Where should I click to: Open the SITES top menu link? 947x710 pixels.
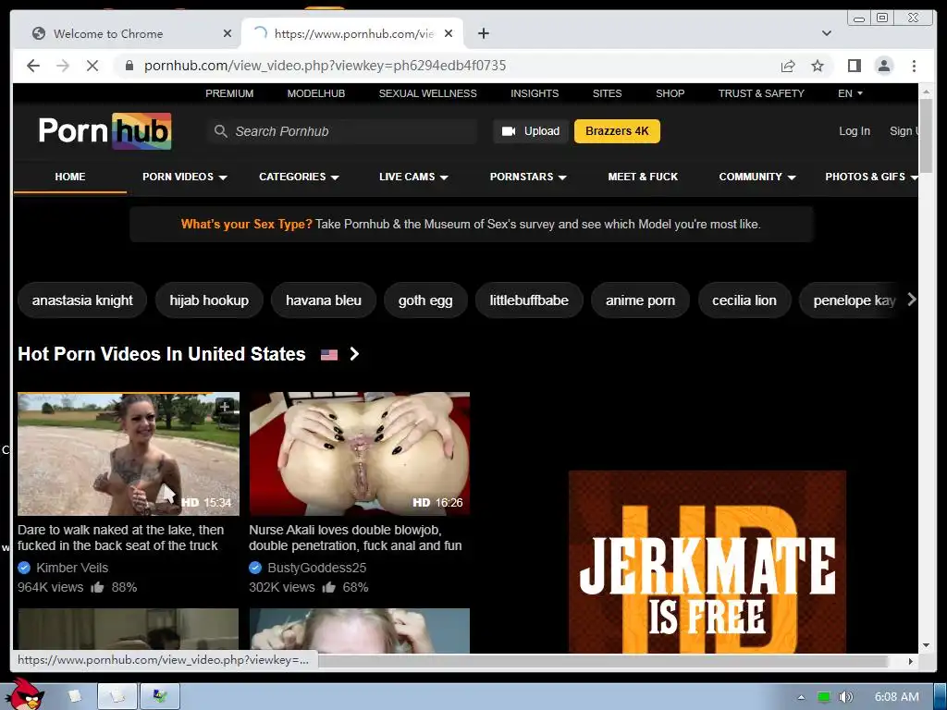[607, 93]
